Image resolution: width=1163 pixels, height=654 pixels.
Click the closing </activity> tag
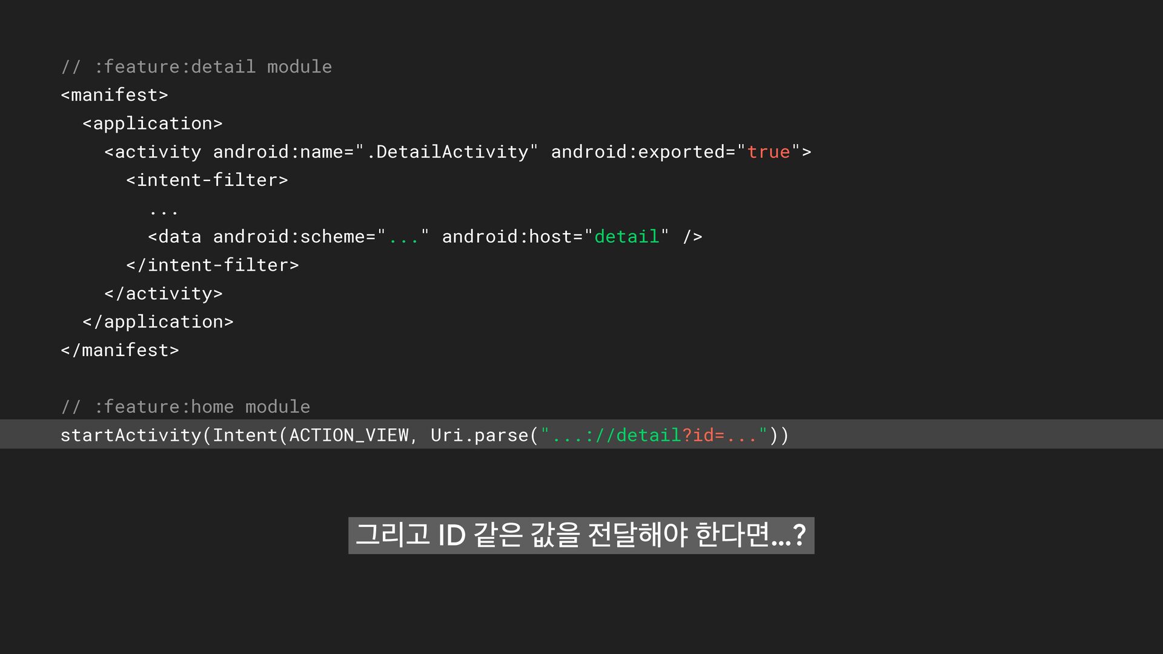[x=163, y=294]
